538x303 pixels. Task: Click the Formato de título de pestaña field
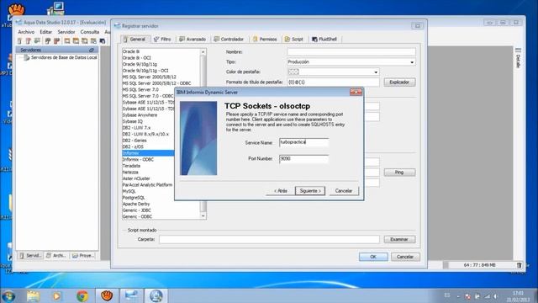coord(333,82)
